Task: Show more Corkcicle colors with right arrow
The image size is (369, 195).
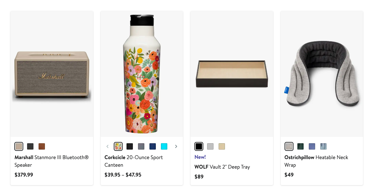Action: tap(176, 146)
